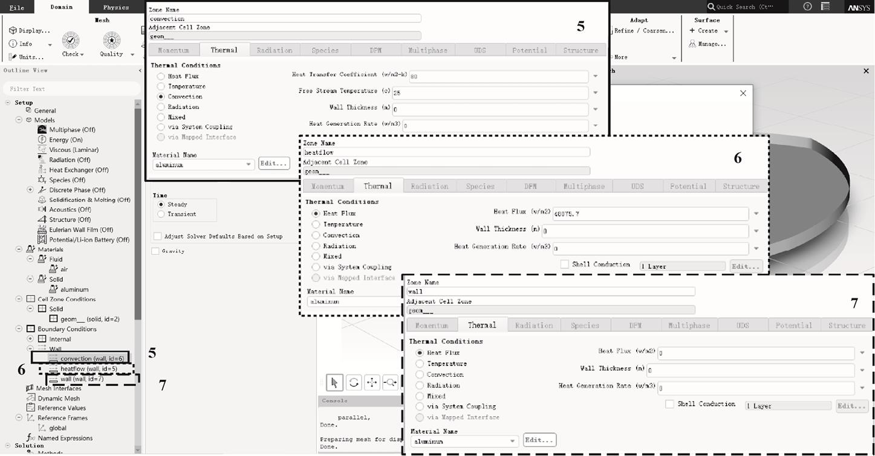Click Shell Conduction Edit... in heatflow panel
Image resolution: width=875 pixels, height=456 pixels.
pos(746,266)
